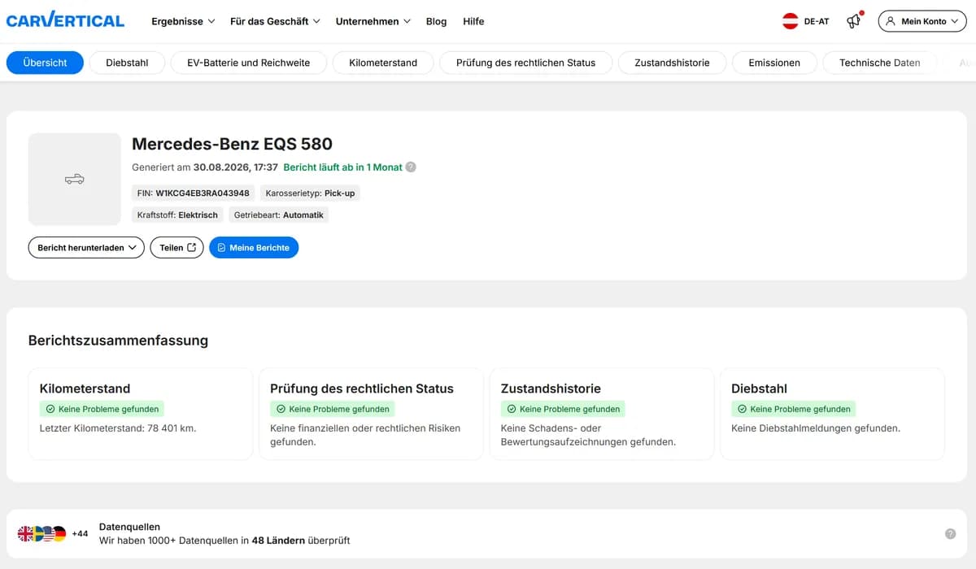The width and height of the screenshot is (976, 569).
Task: Click the carVertical logo
Action: click(65, 20)
